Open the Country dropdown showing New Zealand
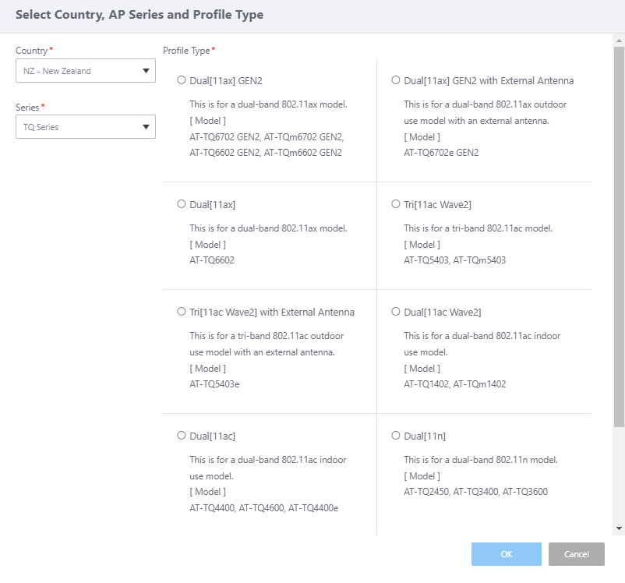This screenshot has width=625, height=583. 78,71
